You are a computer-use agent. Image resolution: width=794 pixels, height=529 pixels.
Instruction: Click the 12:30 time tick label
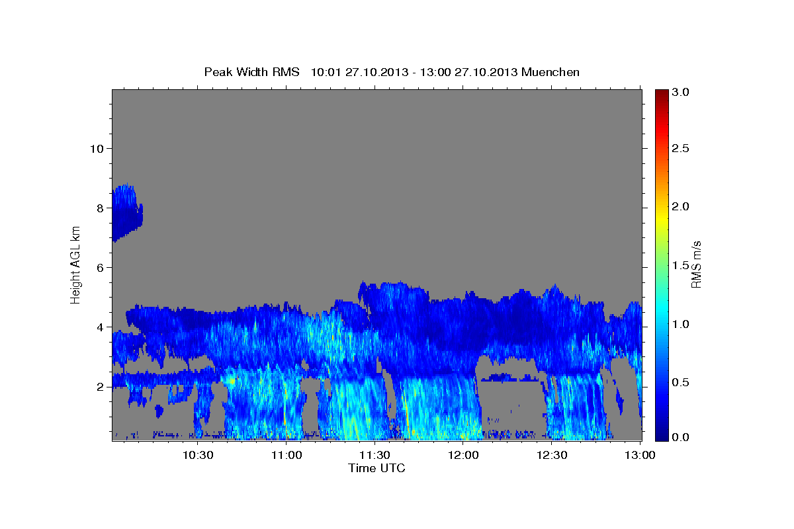coord(552,455)
